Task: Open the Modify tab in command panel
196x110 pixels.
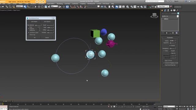Action: point(165,10)
